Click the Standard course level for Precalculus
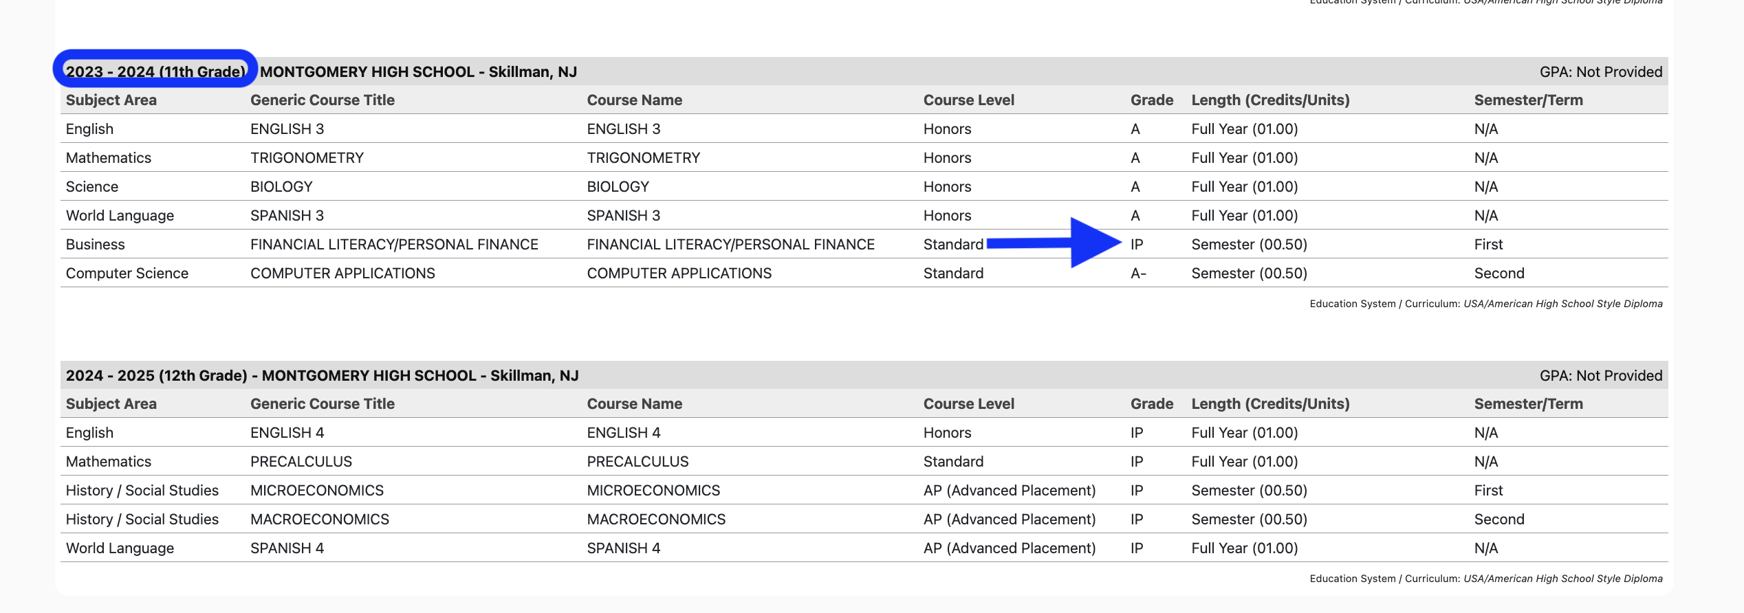Viewport: 1744px width, 613px height. pyautogui.click(x=953, y=462)
